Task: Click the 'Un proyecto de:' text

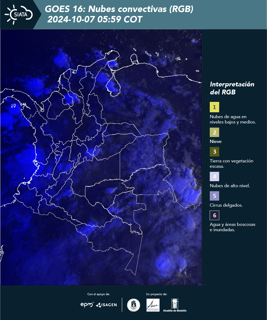Action: coord(157,294)
